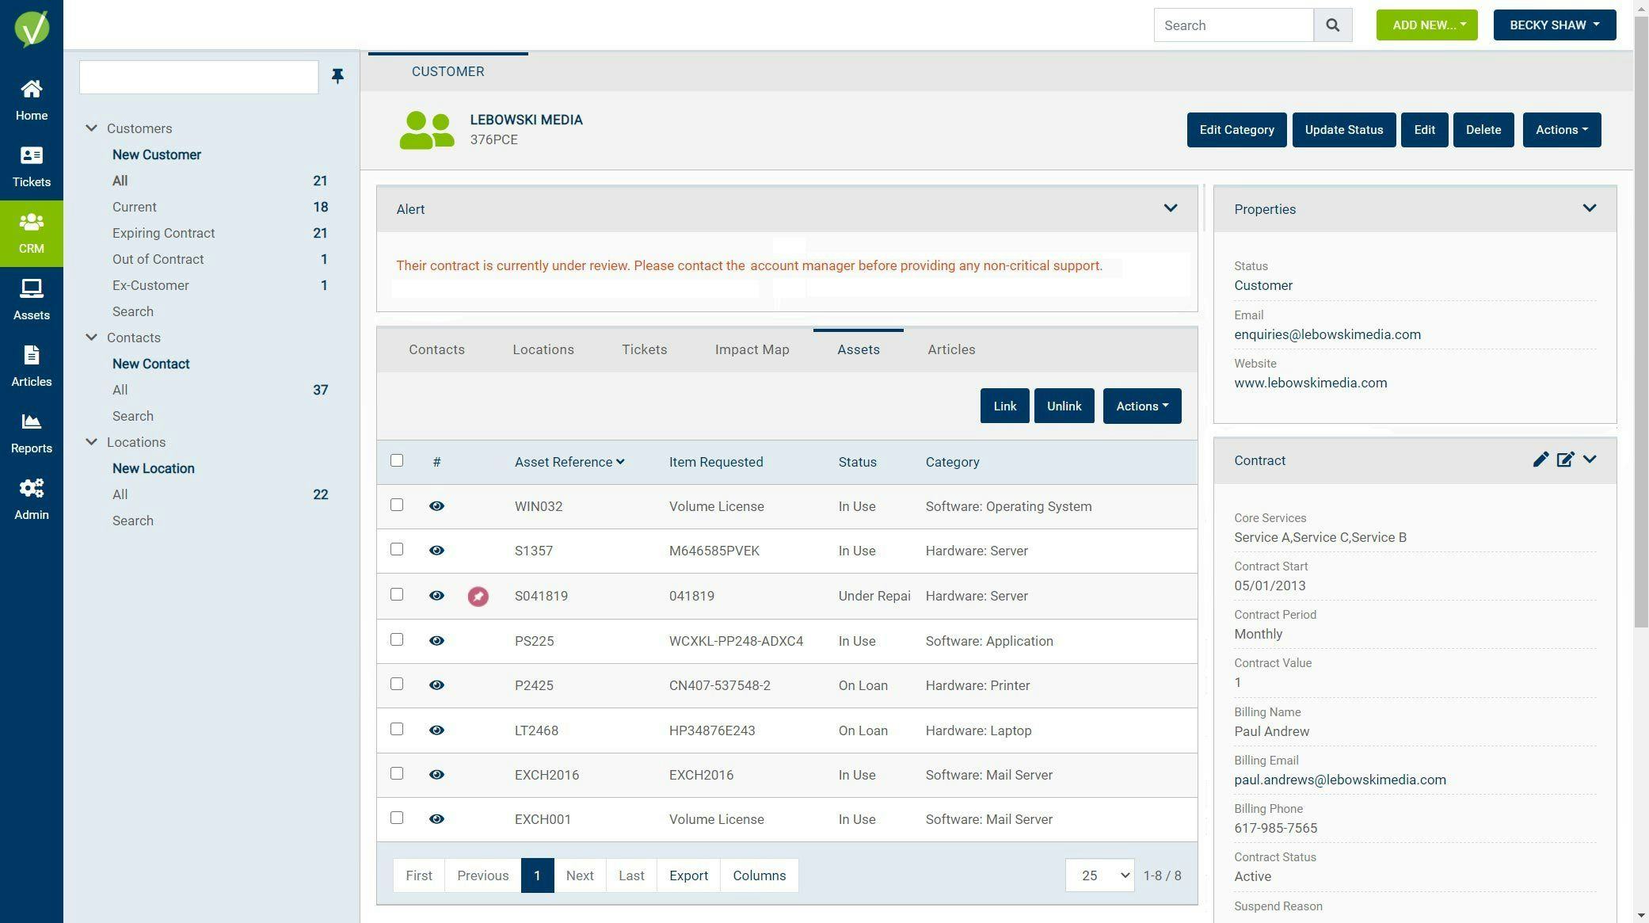Click the Contract panel pencil edit icon

tap(1540, 460)
